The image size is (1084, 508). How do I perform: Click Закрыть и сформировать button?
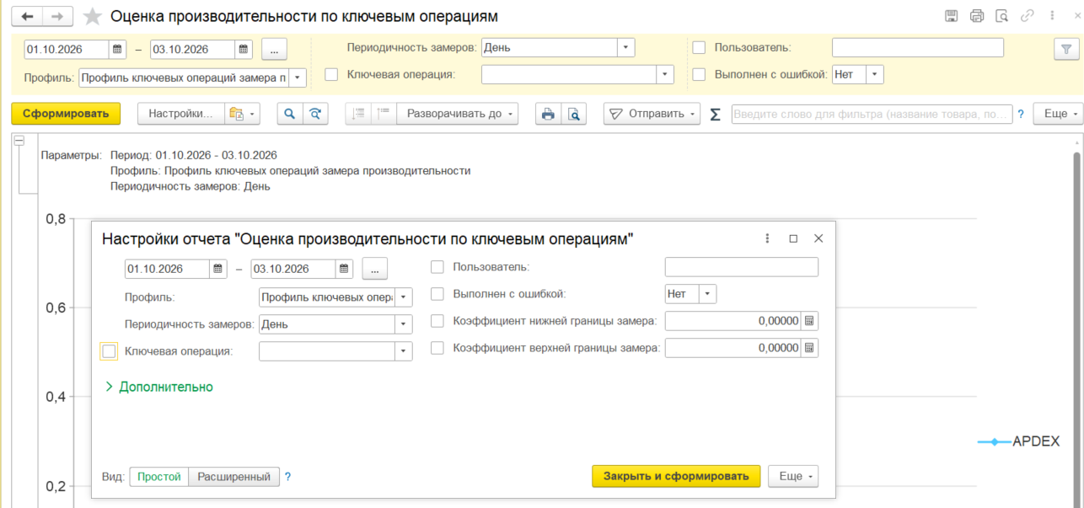pos(676,476)
